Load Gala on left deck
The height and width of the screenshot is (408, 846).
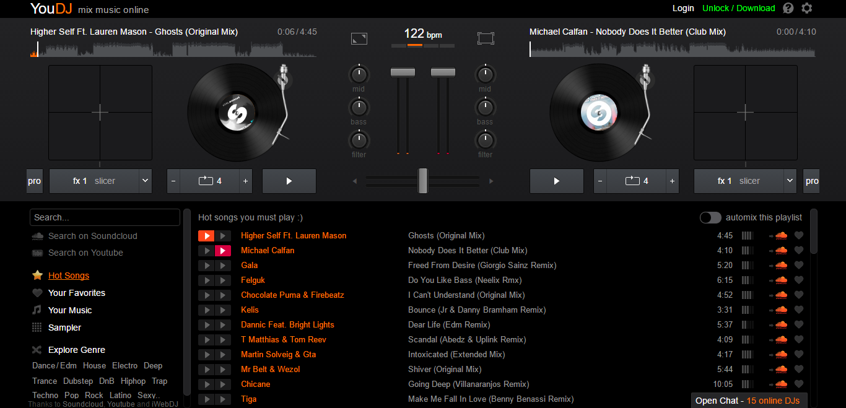tap(206, 266)
